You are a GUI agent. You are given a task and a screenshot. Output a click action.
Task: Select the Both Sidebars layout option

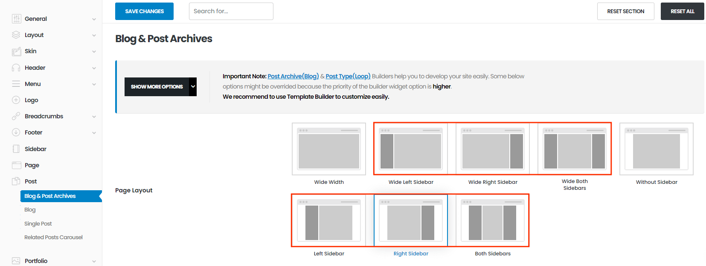click(x=492, y=220)
